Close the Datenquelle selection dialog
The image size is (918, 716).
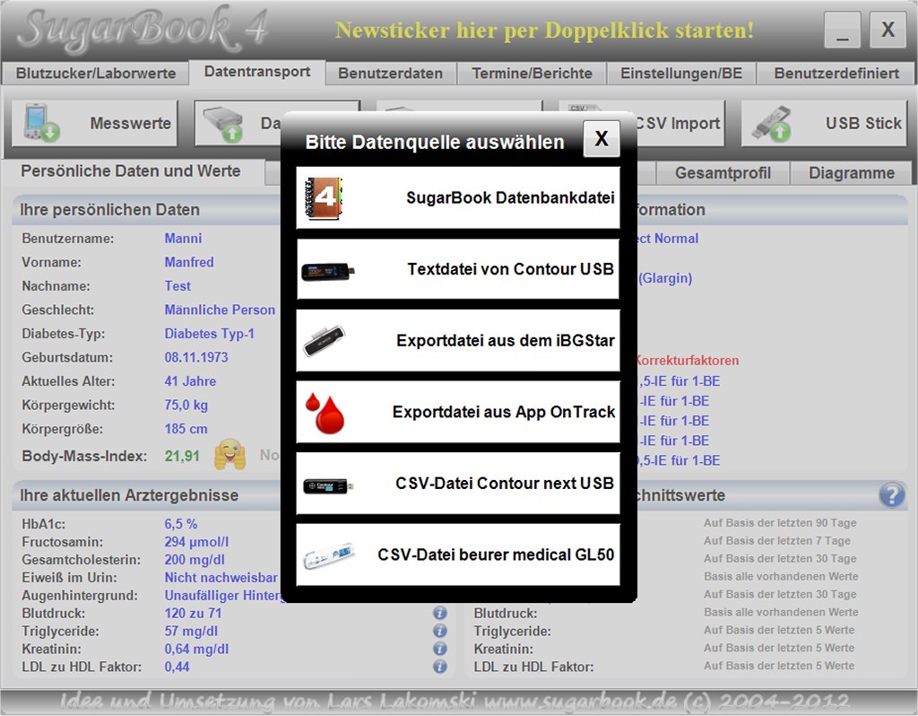(603, 139)
